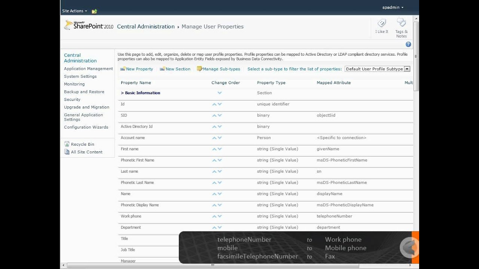The image size is (479, 269).
Task: Open Configuration Wizards link
Action: point(86,127)
